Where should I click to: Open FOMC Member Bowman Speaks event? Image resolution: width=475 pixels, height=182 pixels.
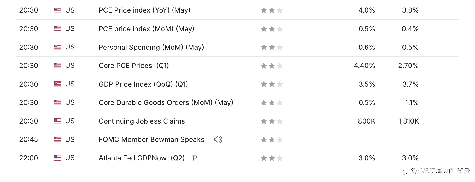(x=152, y=139)
